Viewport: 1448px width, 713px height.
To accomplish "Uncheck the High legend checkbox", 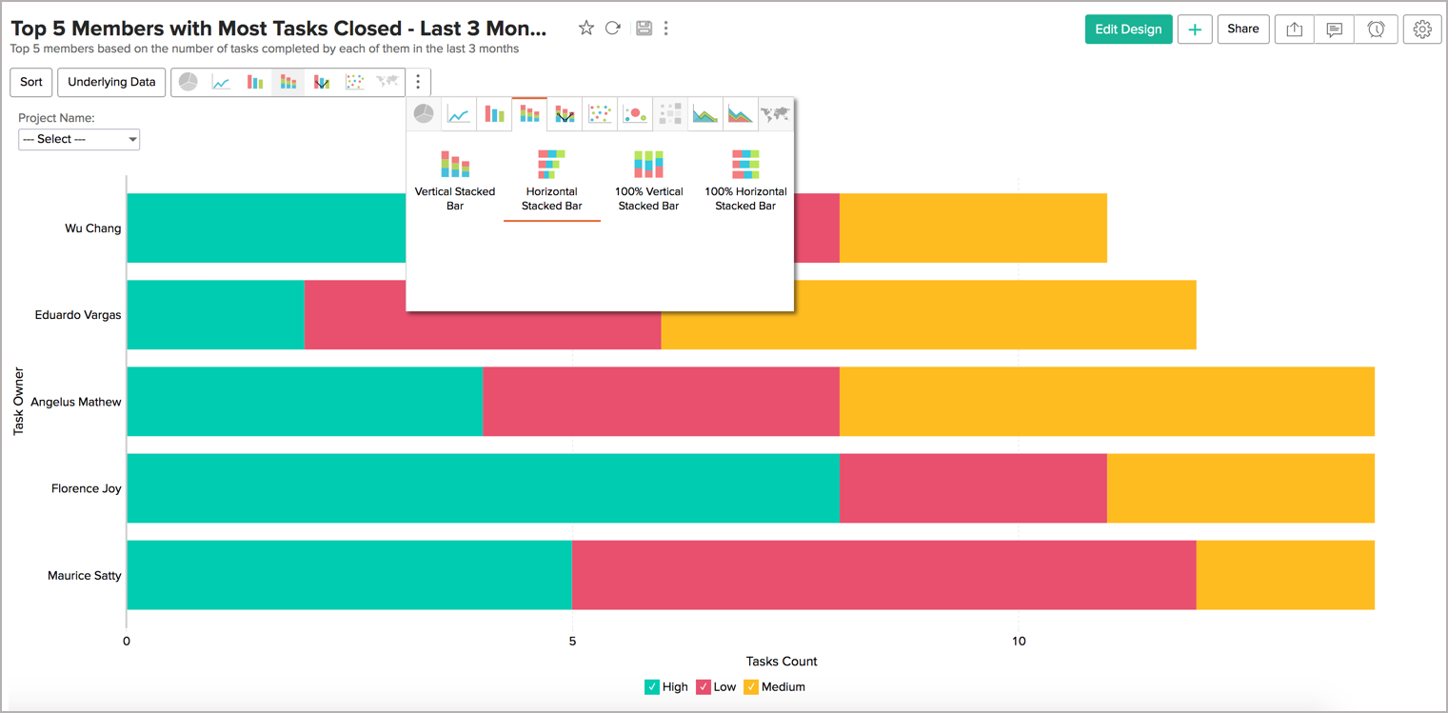I will 651,686.
